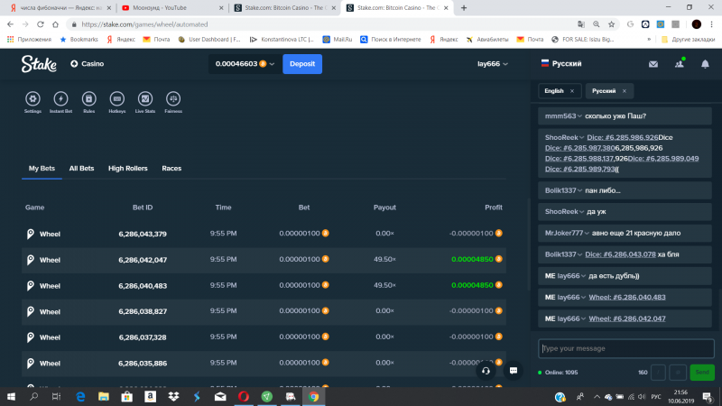This screenshot has height=406, width=722.
Task: Click the Deposit button
Action: (x=302, y=64)
